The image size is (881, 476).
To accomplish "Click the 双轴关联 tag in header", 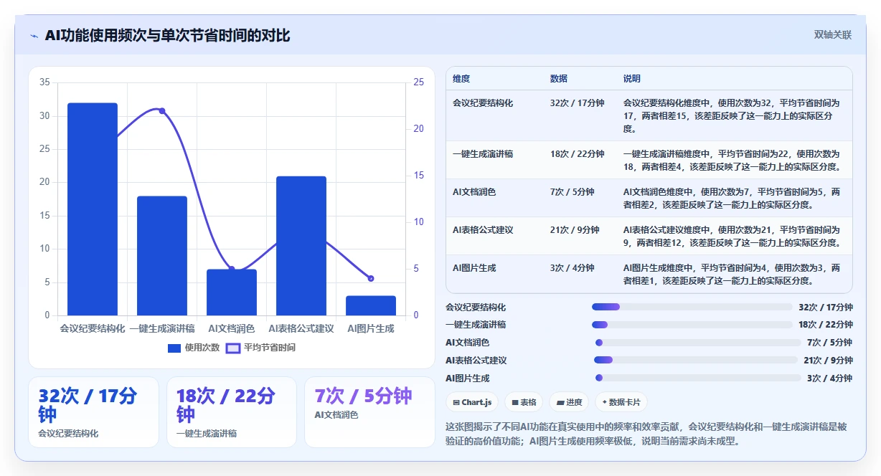I will coord(833,34).
